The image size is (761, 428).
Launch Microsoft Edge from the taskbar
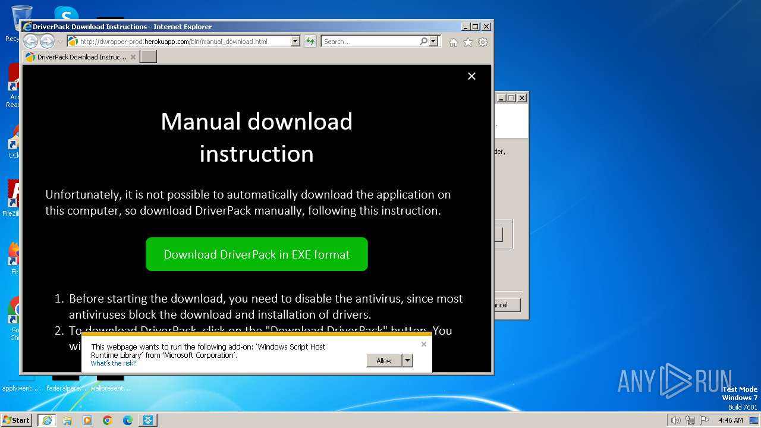tap(128, 420)
